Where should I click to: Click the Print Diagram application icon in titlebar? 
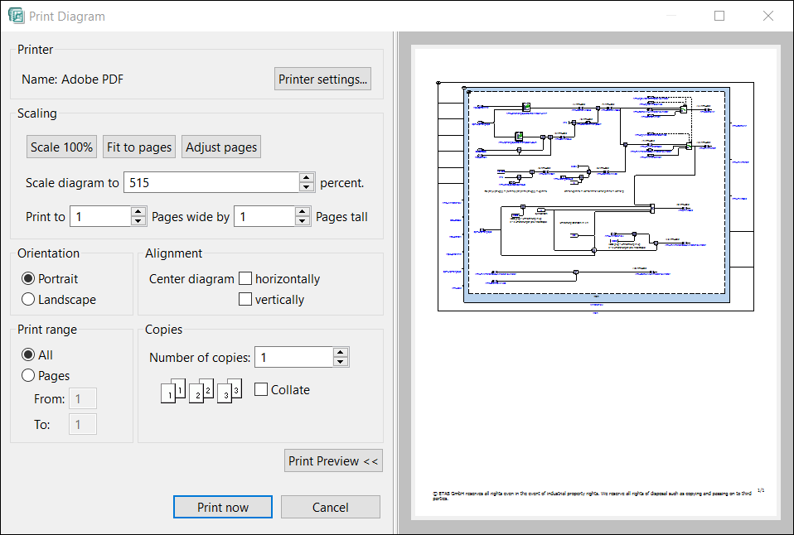pos(17,16)
